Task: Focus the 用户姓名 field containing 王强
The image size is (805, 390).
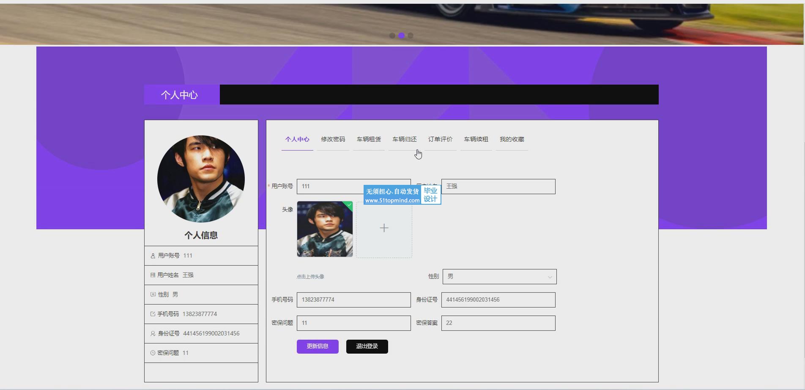Action: coord(498,187)
